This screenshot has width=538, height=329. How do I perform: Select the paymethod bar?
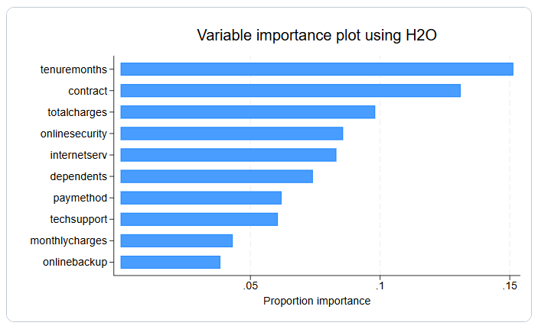[x=201, y=198]
